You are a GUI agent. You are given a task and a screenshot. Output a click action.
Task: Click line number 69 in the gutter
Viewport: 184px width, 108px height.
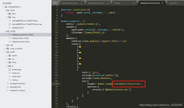[56, 84]
